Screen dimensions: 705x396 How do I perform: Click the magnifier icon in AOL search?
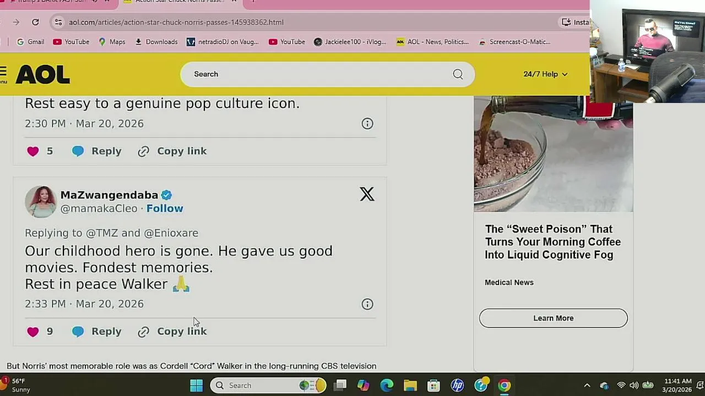[458, 74]
